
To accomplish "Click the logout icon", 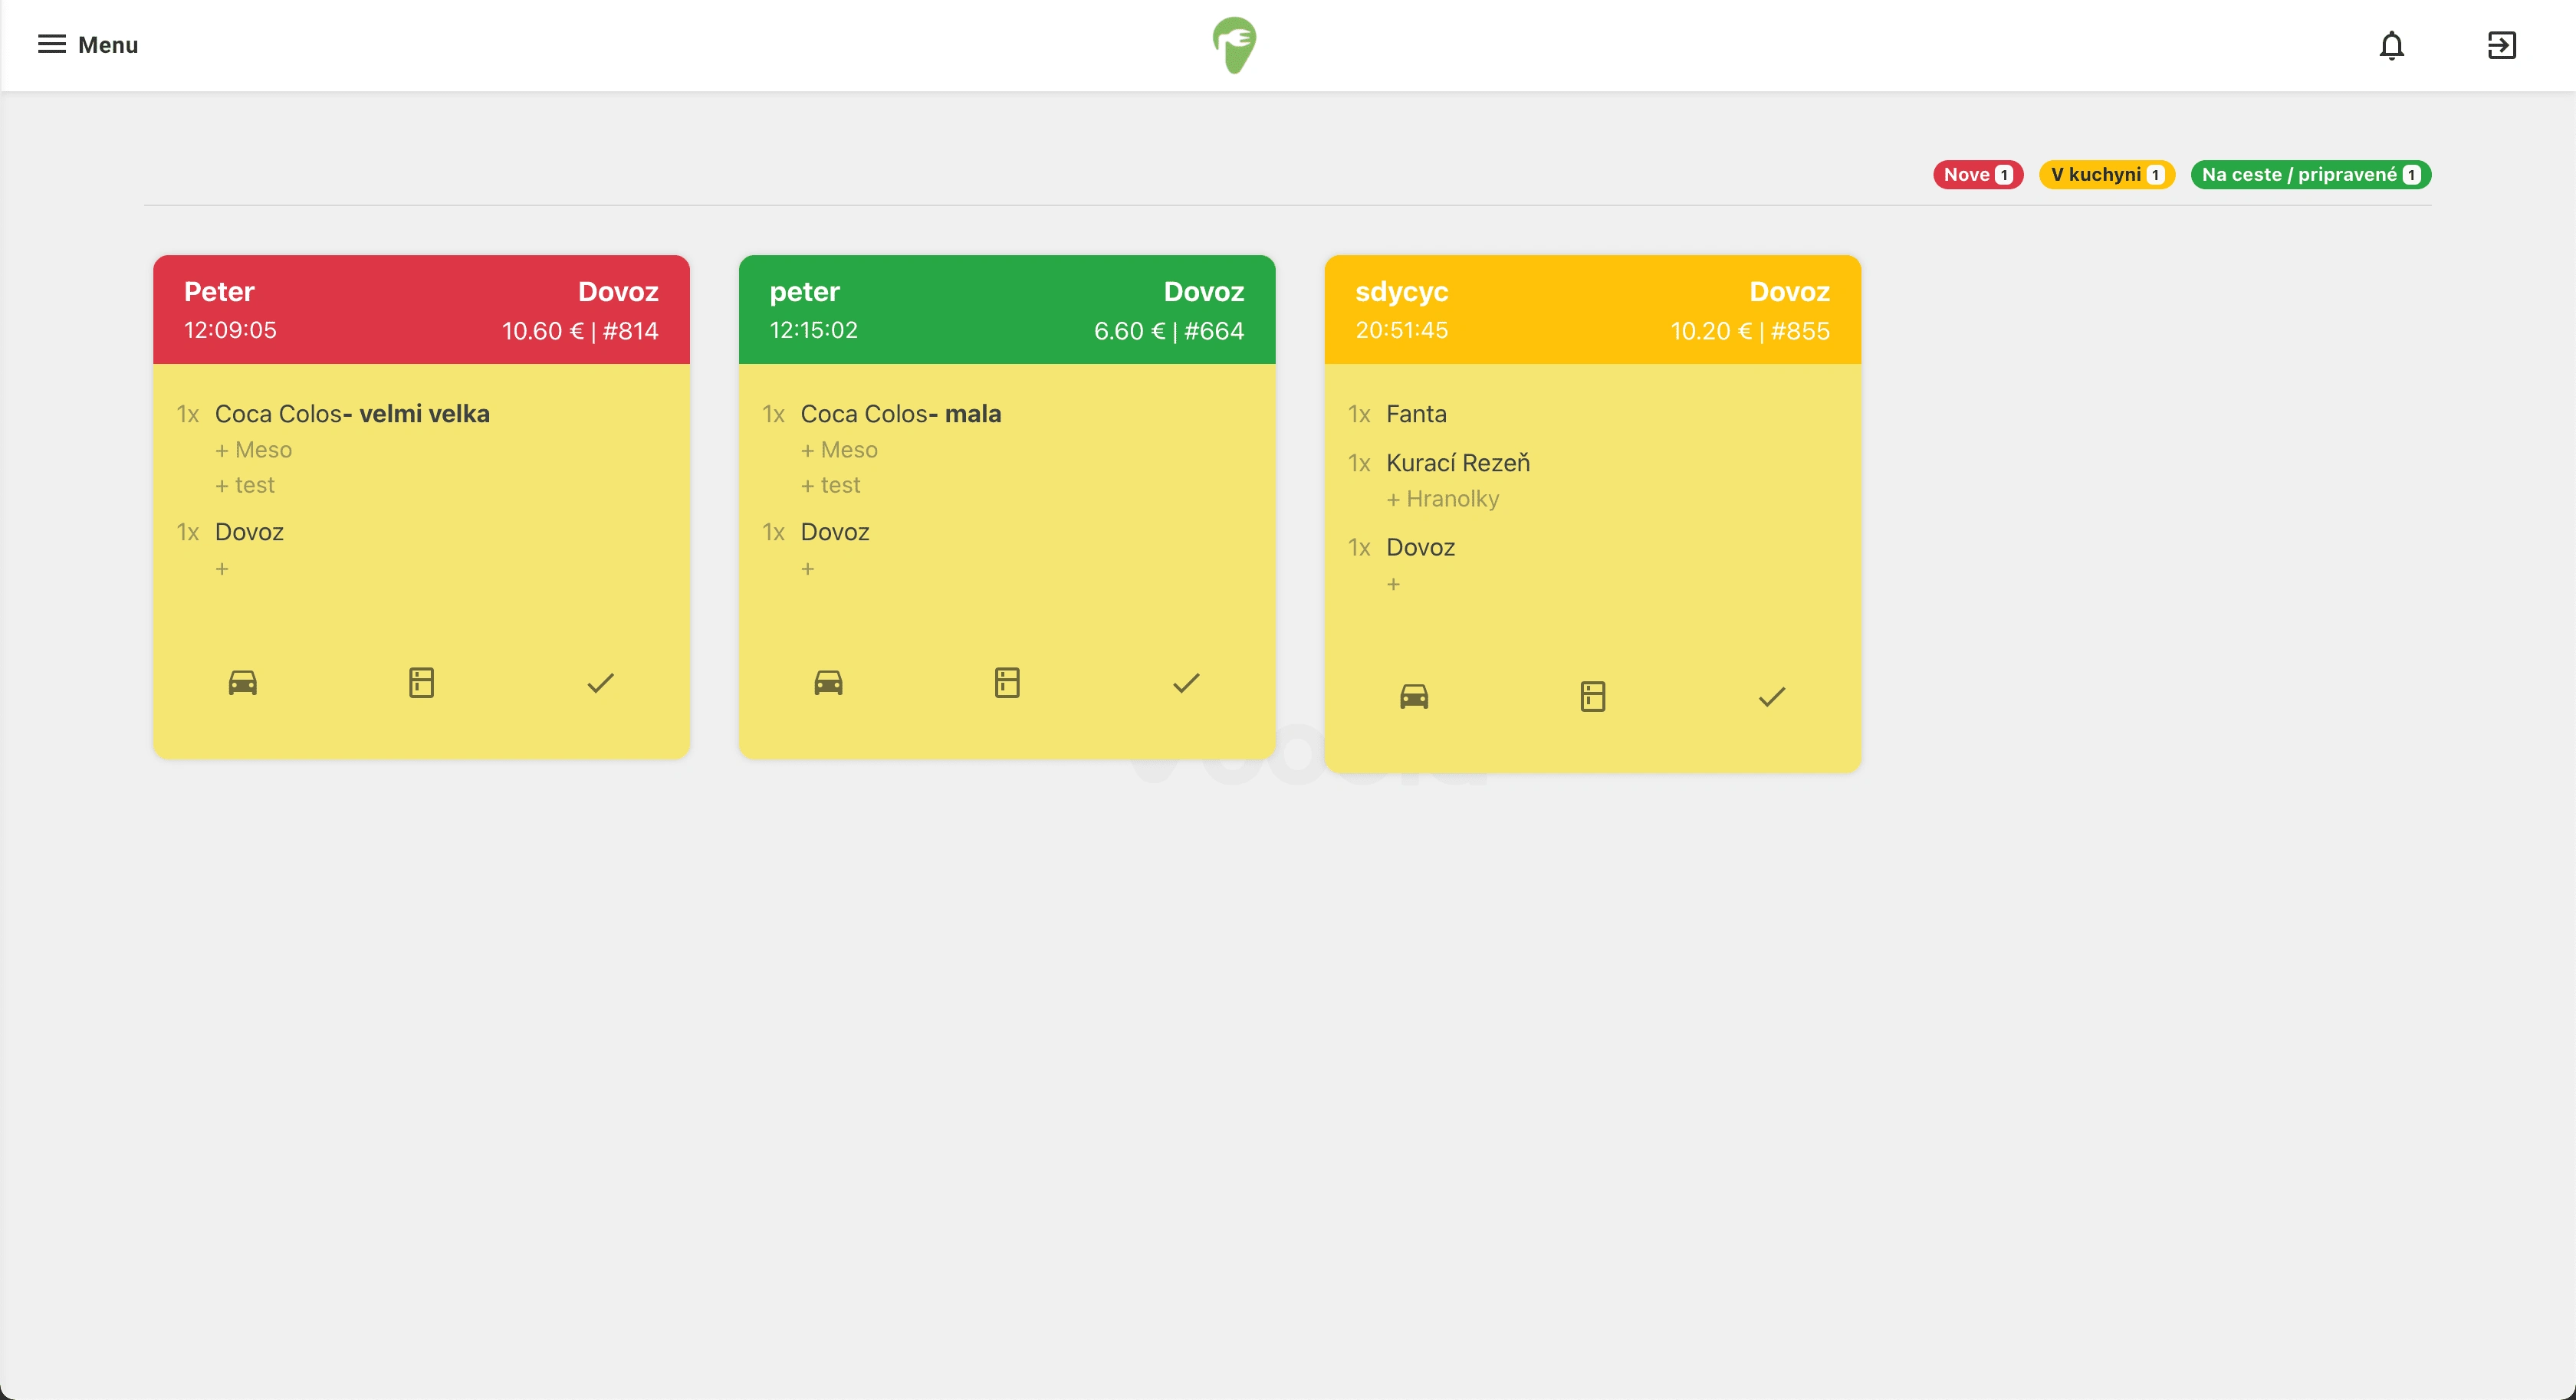I will (x=2501, y=45).
